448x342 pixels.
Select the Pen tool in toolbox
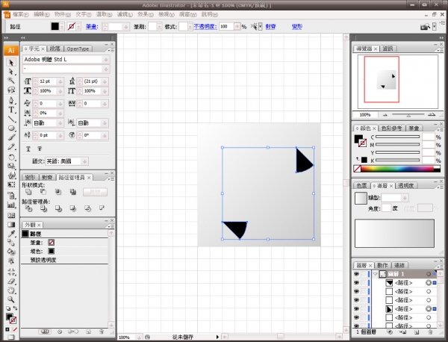click(x=11, y=100)
